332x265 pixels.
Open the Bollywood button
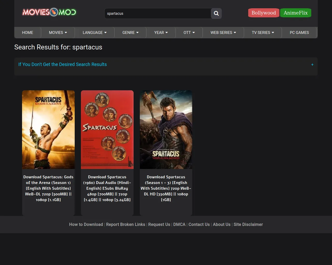[264, 13]
